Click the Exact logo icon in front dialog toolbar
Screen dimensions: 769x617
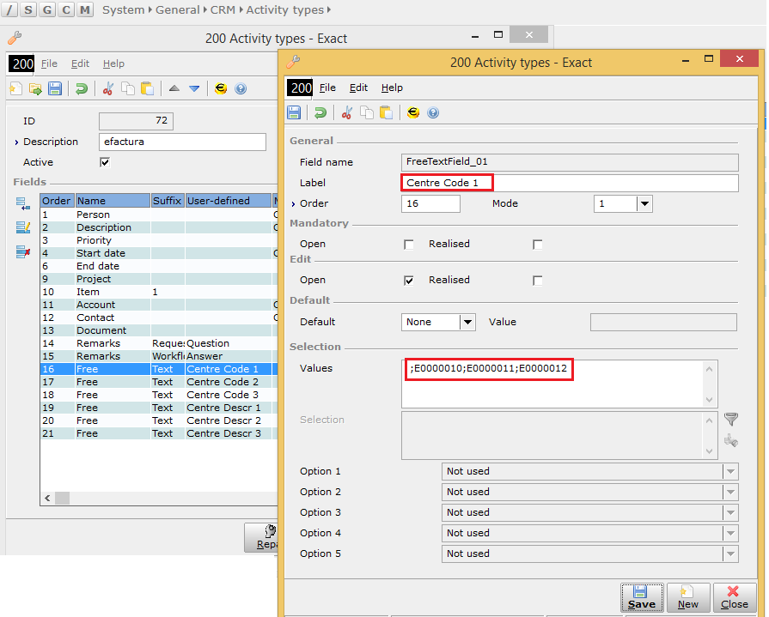point(413,112)
